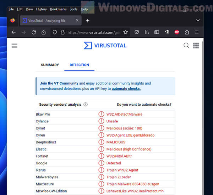213x195 pixels.
Task: Open the VirusTotal apps grid icon
Action: 196,46
